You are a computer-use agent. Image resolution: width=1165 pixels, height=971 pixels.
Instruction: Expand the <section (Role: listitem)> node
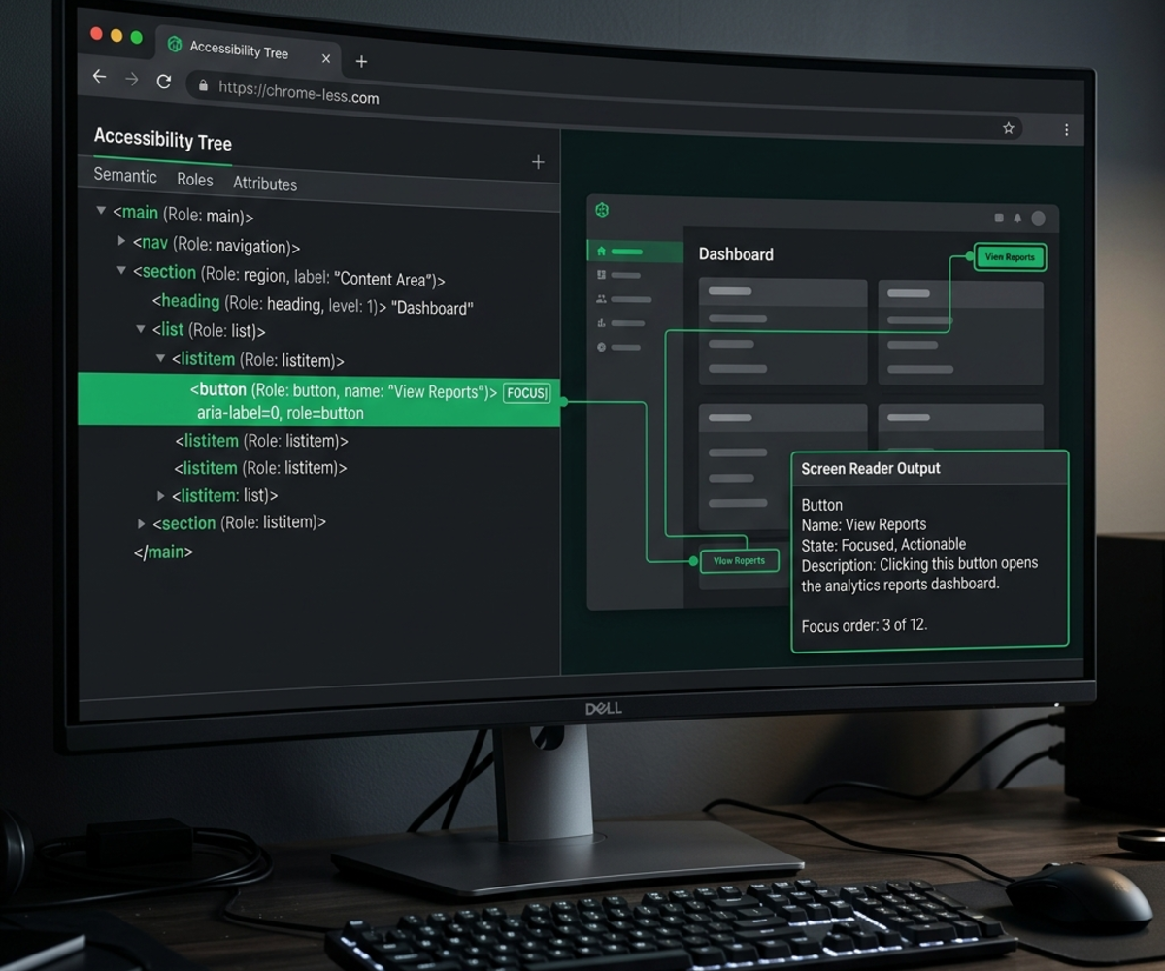[142, 523]
